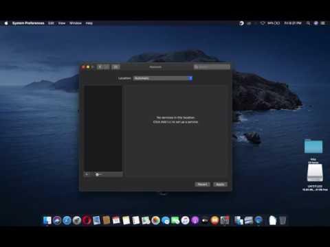Image resolution: width=330 pixels, height=247 pixels.
Task: Open Spotlight search from the menu bar
Action: [308, 23]
